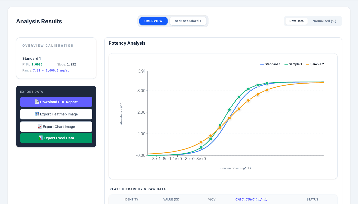Screen dimensions: 358x204
Task: Click Export Chart Image button
Action: point(56,127)
